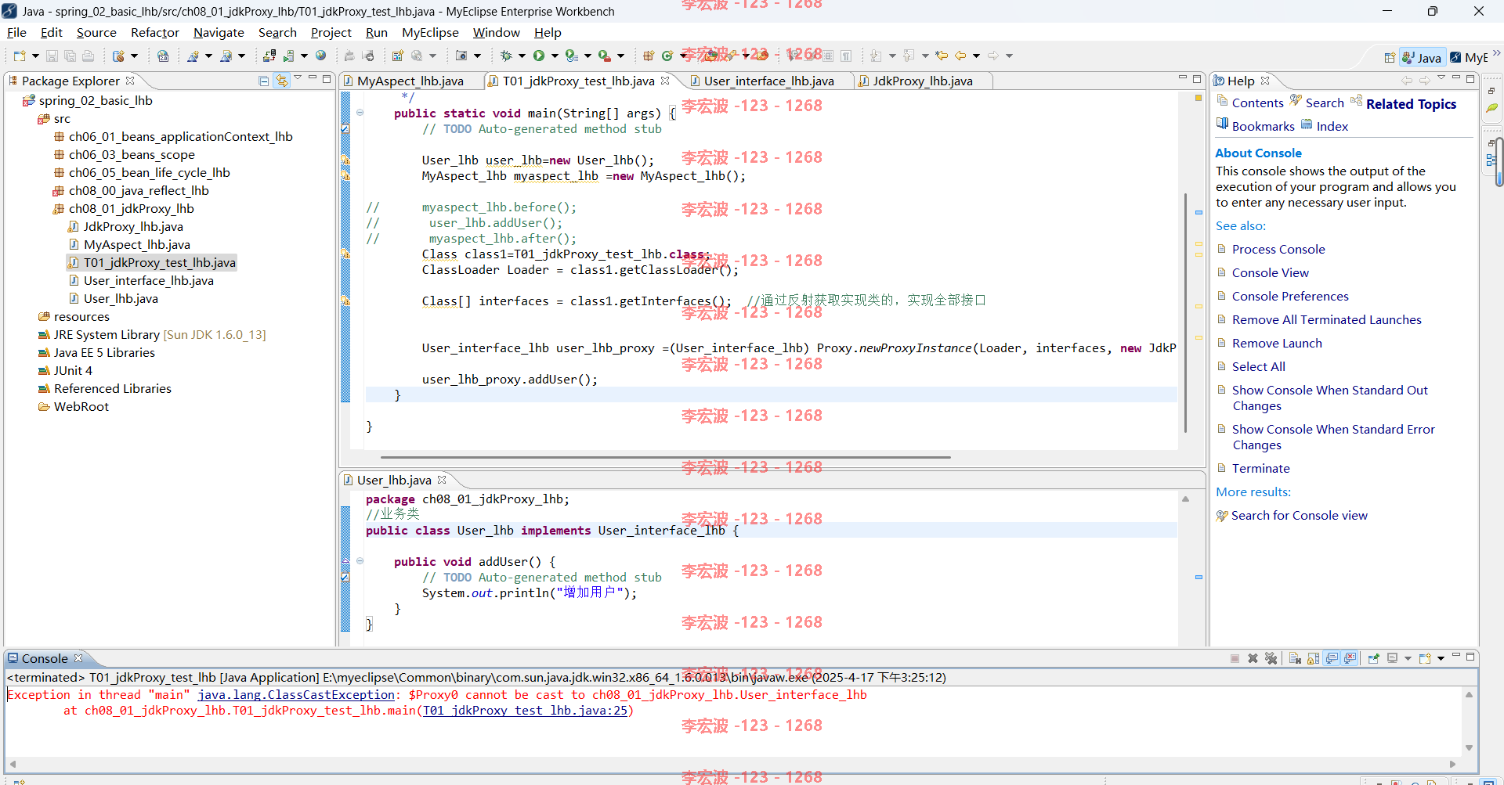Viewport: 1504px width, 785px height.
Task: Toggle Show Console When Standard Out Changes icon
Action: pyautogui.click(x=1332, y=658)
